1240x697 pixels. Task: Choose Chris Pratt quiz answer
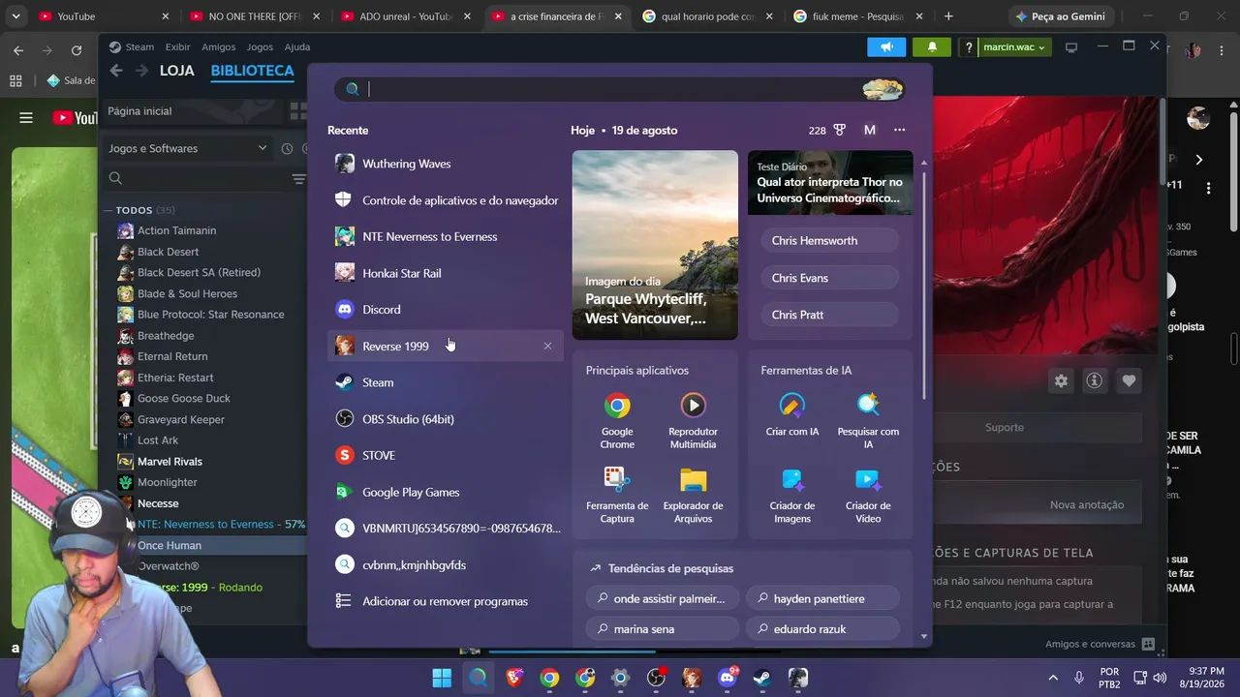[830, 315]
